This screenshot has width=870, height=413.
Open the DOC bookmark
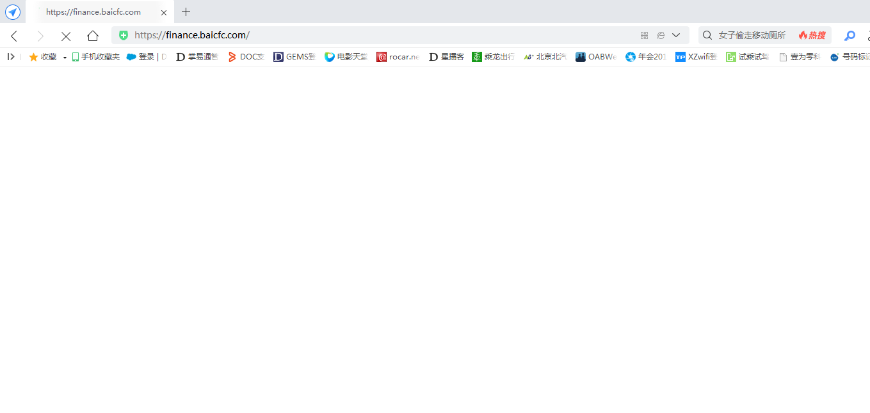point(246,57)
